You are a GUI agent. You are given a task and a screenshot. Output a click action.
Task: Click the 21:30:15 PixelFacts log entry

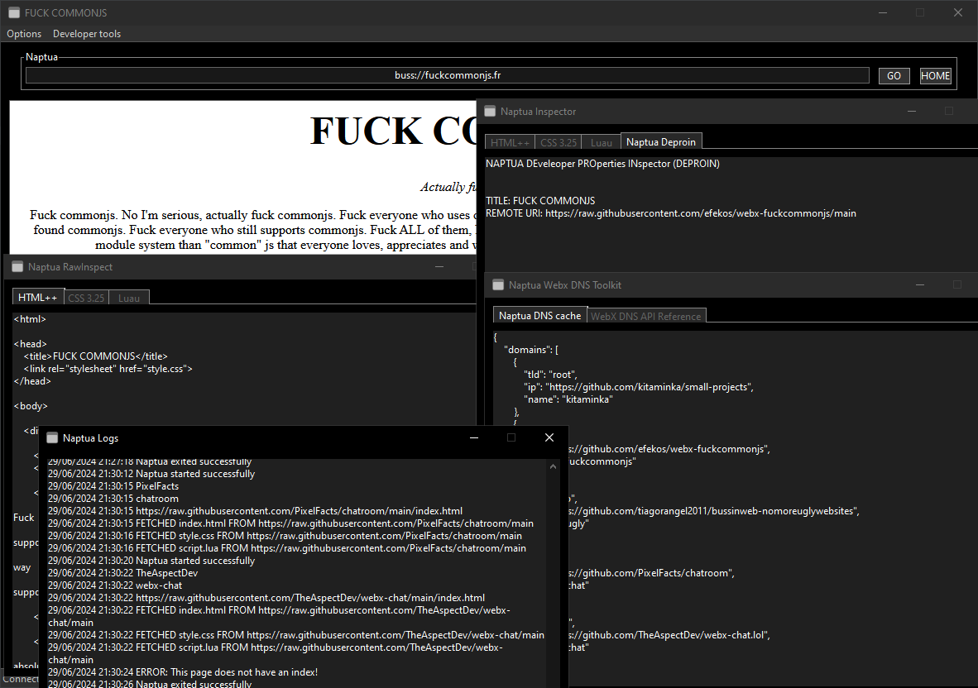[x=113, y=486]
